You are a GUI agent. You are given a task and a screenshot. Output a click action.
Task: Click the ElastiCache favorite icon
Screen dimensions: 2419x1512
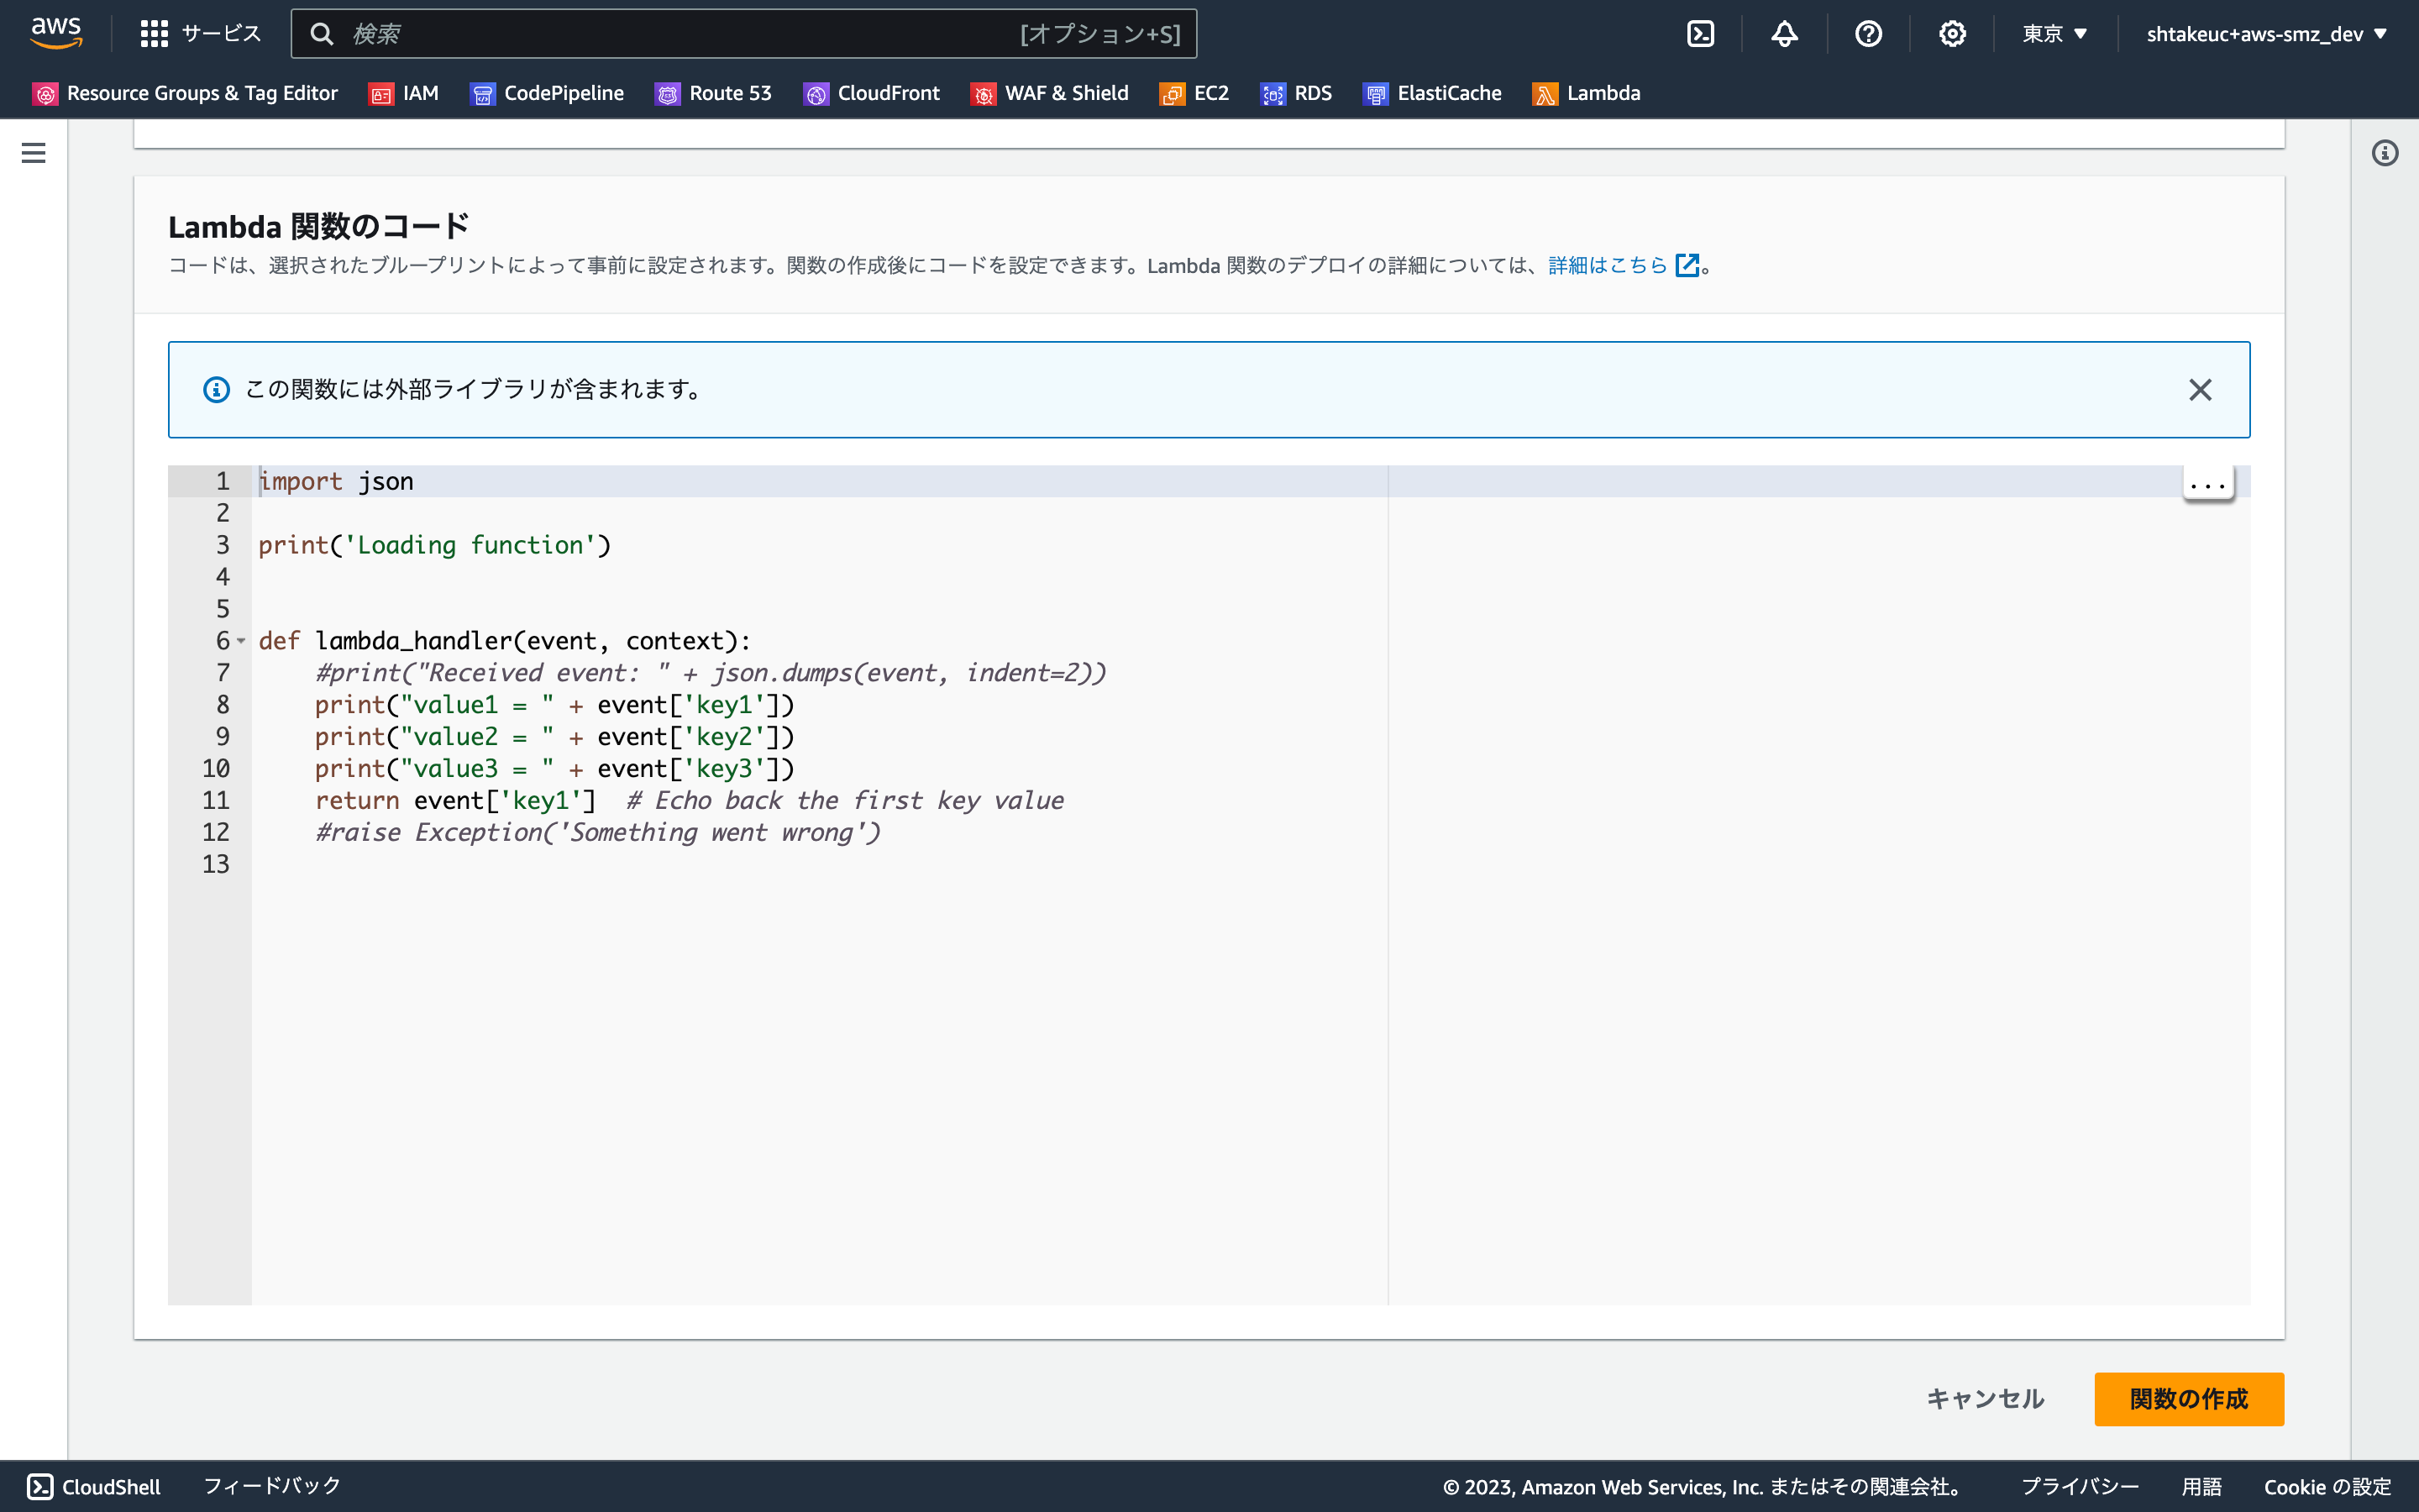tap(1376, 94)
